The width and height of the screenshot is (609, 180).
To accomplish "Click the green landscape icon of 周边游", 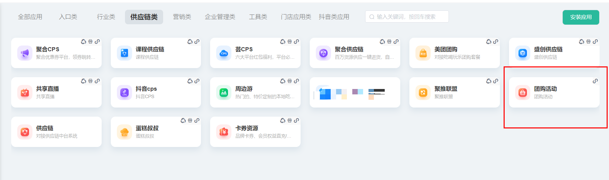I will 224,93.
